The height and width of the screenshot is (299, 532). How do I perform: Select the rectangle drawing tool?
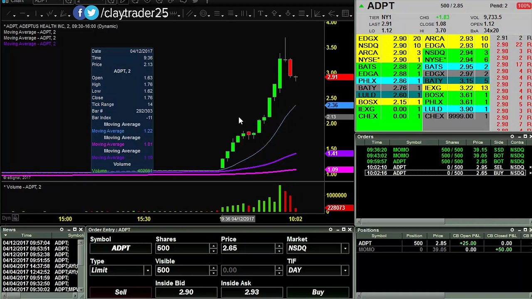(302, 14)
